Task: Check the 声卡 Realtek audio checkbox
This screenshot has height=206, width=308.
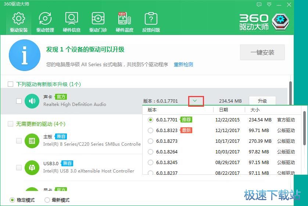Action: coord(19,101)
